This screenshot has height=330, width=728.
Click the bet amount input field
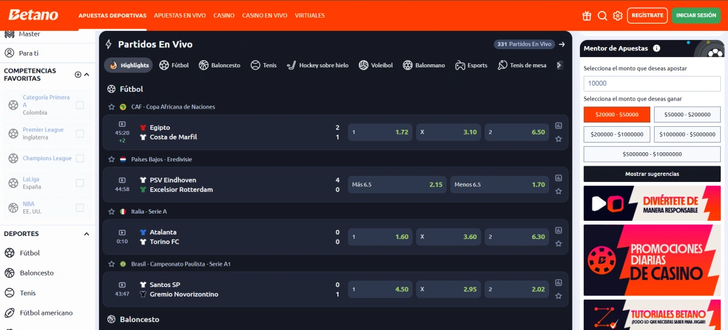click(652, 84)
